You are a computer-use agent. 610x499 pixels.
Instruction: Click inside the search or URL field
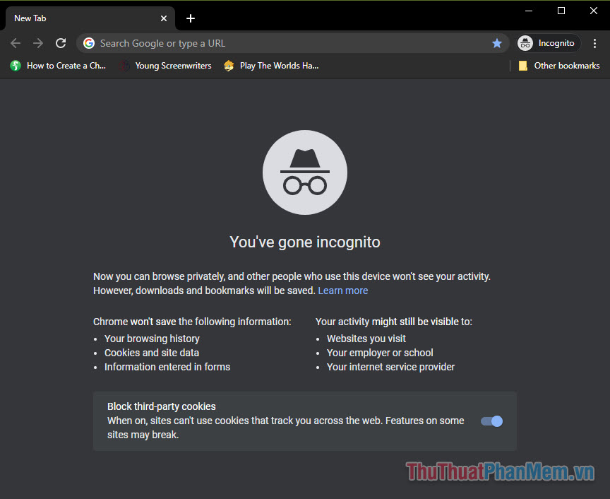click(x=282, y=43)
